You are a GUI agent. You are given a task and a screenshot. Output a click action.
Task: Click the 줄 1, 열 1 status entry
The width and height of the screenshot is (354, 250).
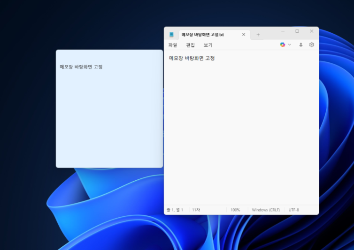175,210
